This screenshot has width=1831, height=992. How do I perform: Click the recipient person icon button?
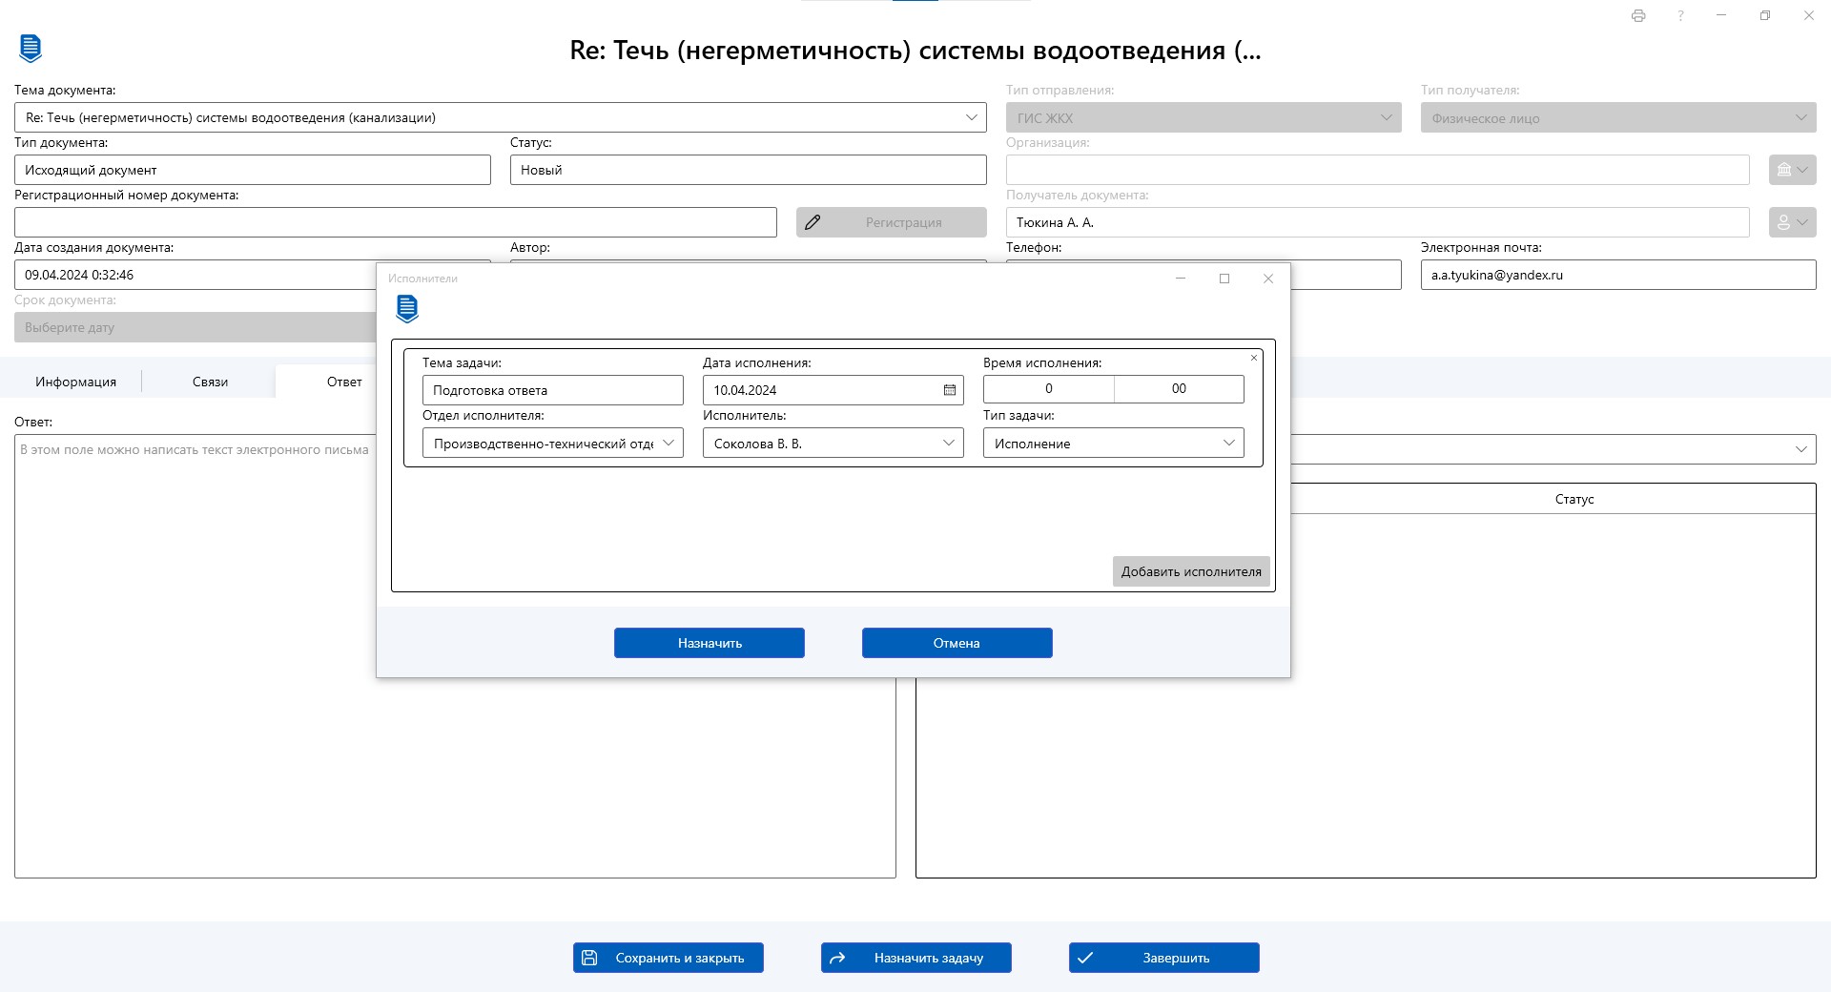click(x=1792, y=222)
